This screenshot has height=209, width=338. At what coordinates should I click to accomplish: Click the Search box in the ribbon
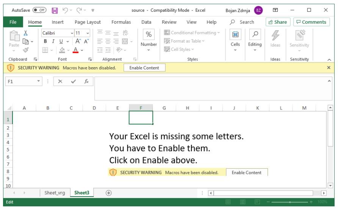click(243, 22)
